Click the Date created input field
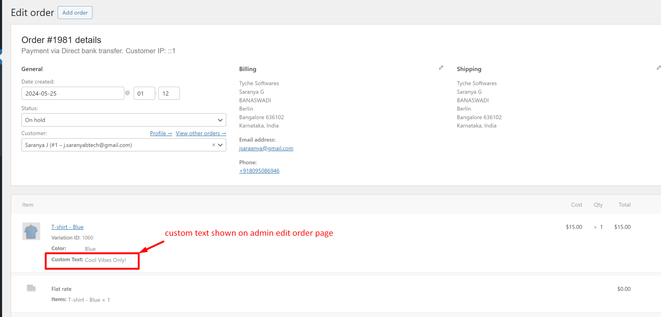 (x=73, y=93)
